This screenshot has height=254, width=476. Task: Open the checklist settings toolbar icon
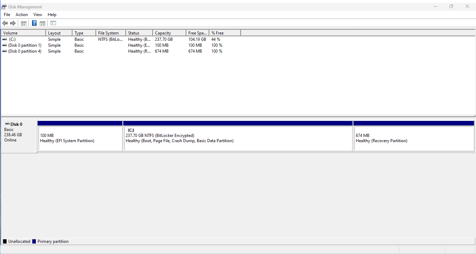53,23
